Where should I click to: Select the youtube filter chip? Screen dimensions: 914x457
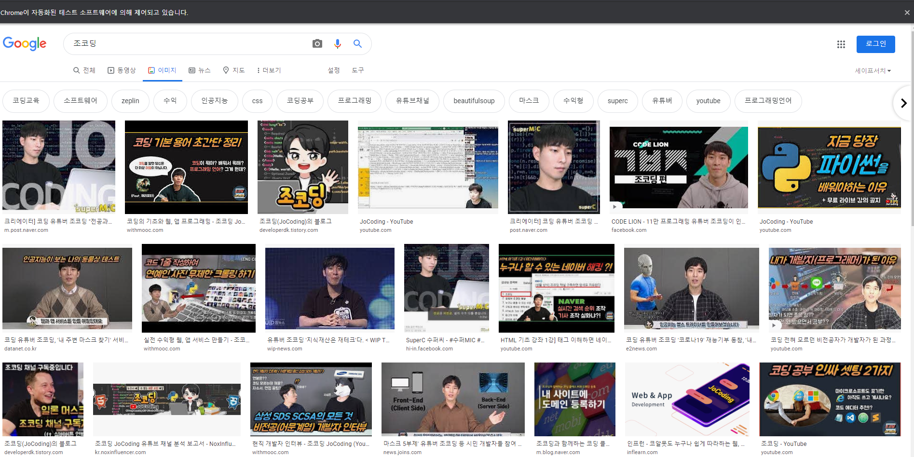[709, 101]
